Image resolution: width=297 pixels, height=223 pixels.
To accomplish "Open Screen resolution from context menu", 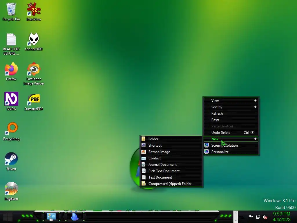I will pyautogui.click(x=231, y=145).
